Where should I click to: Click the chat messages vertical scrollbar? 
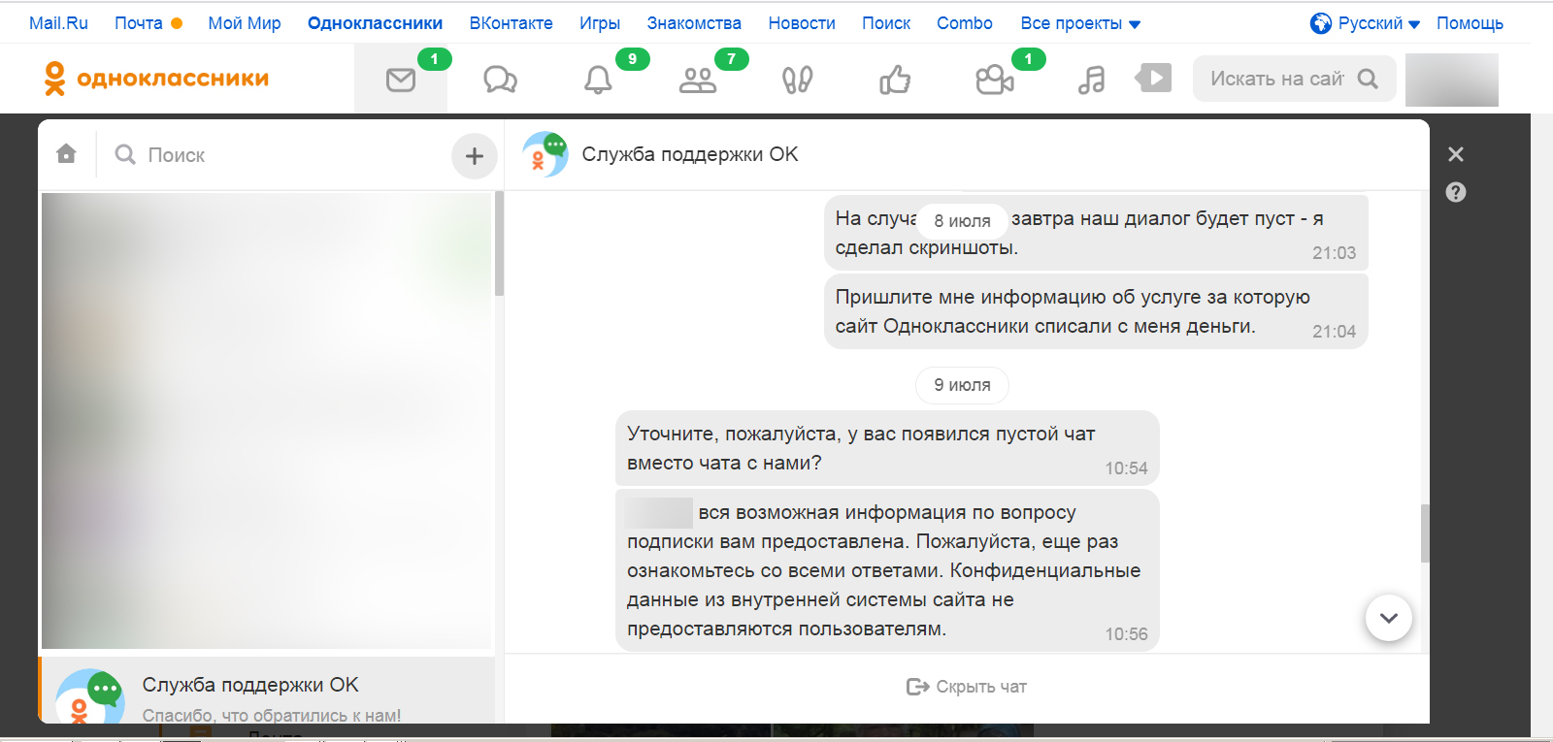coord(1425,532)
